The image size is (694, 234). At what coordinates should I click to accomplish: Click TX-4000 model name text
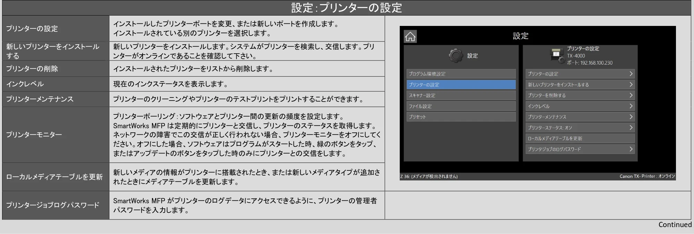(x=576, y=56)
